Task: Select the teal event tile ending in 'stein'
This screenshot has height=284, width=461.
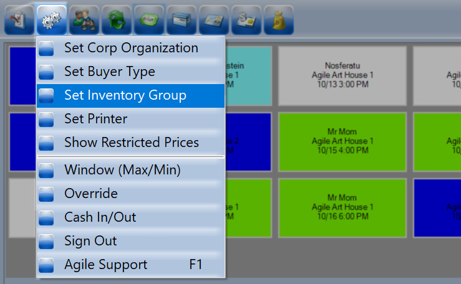Action: pyautogui.click(x=248, y=76)
